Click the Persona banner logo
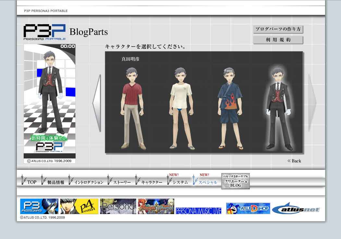Image resolution: width=341 pixels, height=239 pixels. [x=118, y=206]
